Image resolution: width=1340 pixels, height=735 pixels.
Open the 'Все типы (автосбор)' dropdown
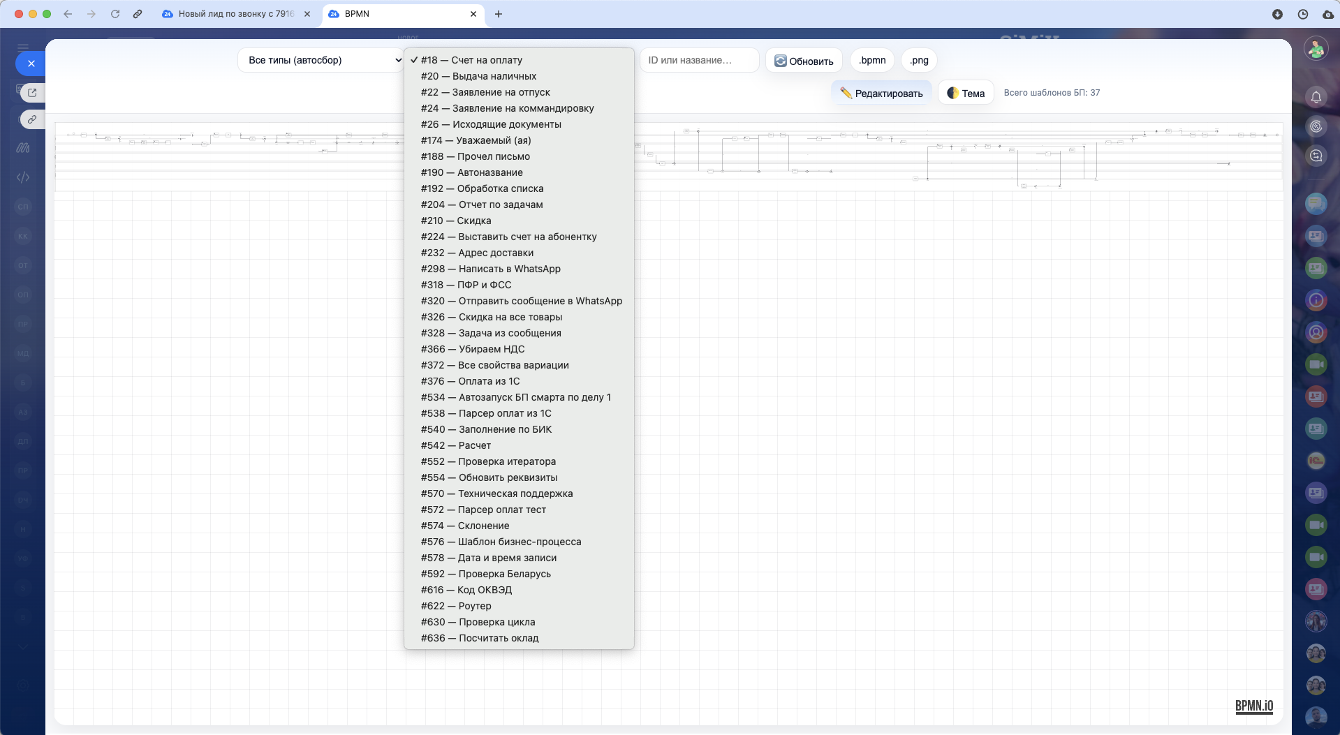(322, 60)
